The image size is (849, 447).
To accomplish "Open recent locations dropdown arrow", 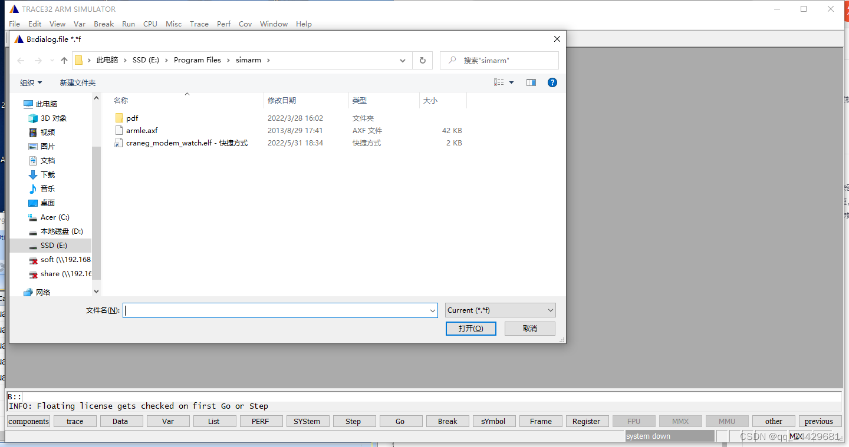I will click(51, 61).
